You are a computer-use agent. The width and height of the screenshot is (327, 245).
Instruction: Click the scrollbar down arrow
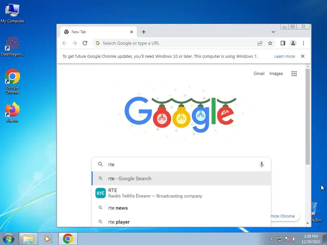(x=308, y=223)
